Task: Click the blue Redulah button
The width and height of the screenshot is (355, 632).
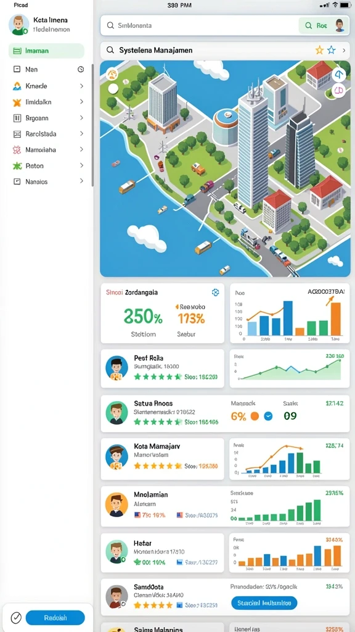Action: click(x=55, y=617)
